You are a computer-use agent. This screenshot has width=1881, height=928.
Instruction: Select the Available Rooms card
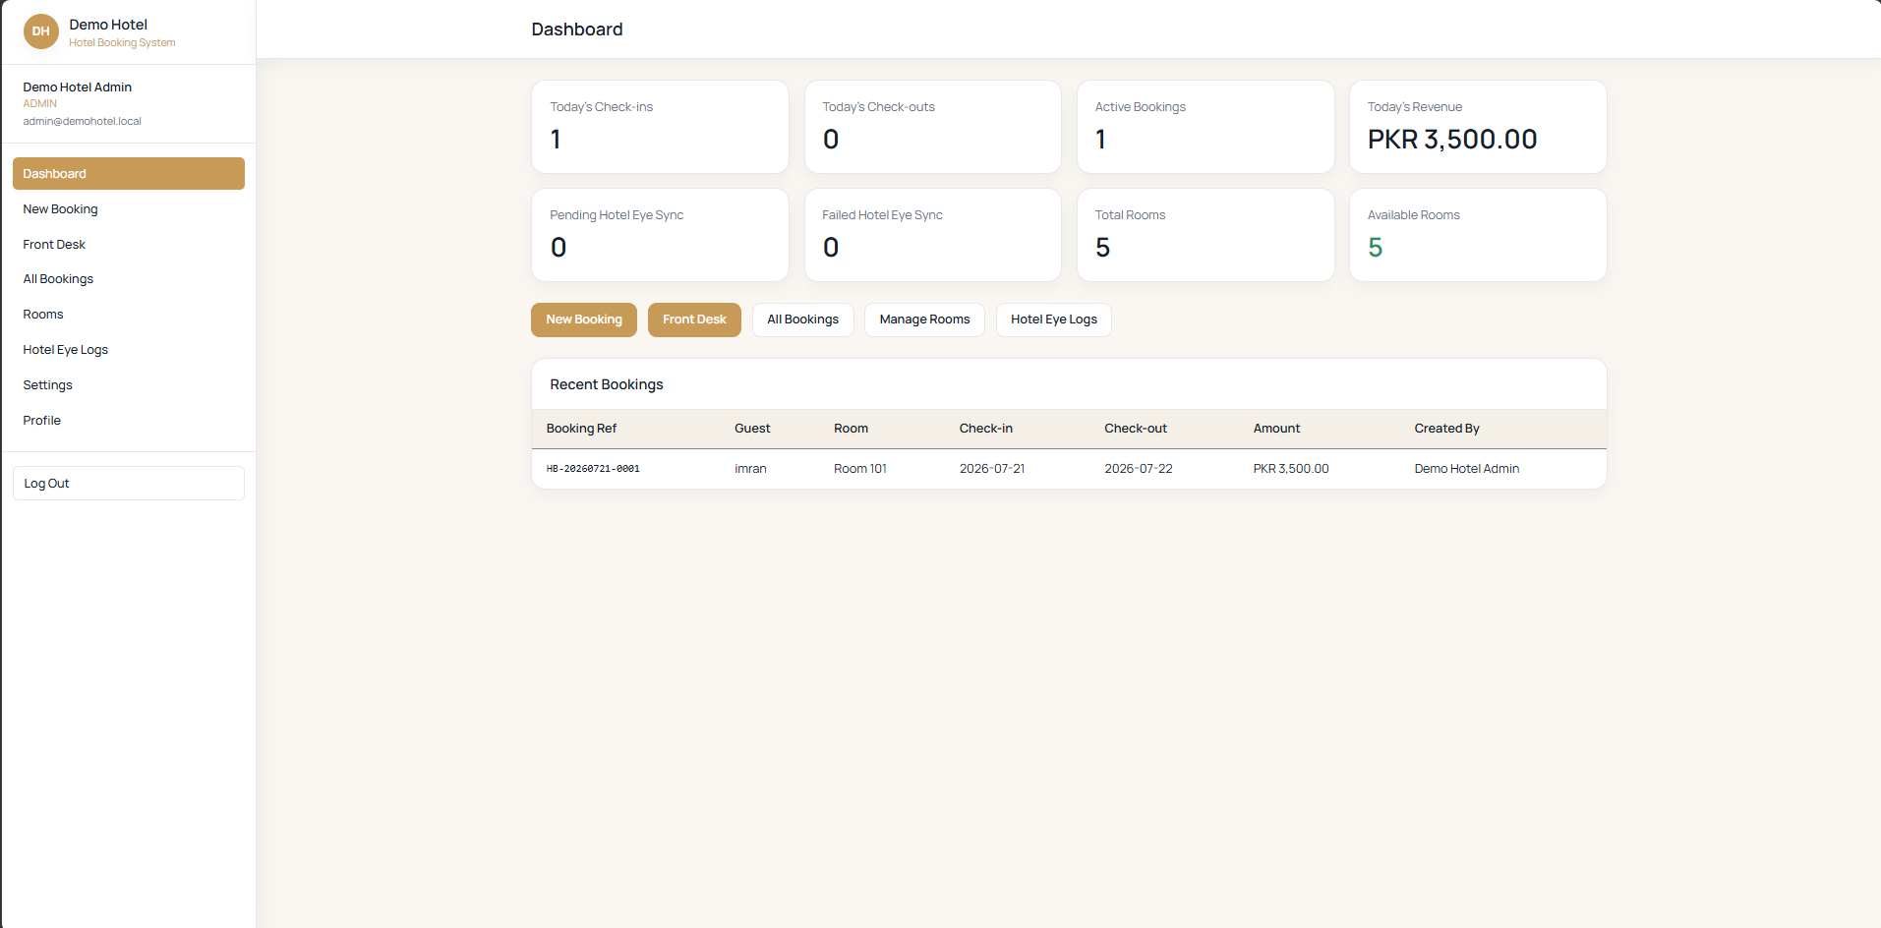(1478, 235)
